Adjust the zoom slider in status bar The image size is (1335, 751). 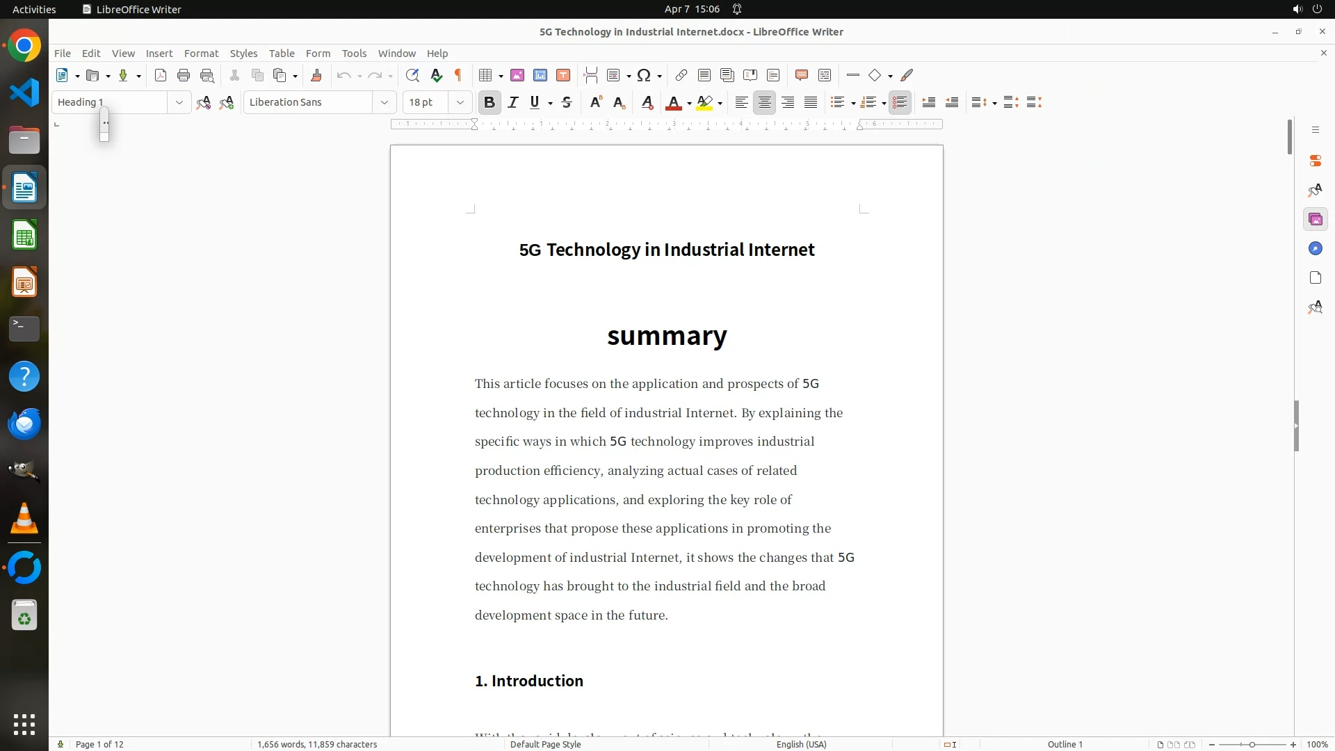click(1252, 744)
